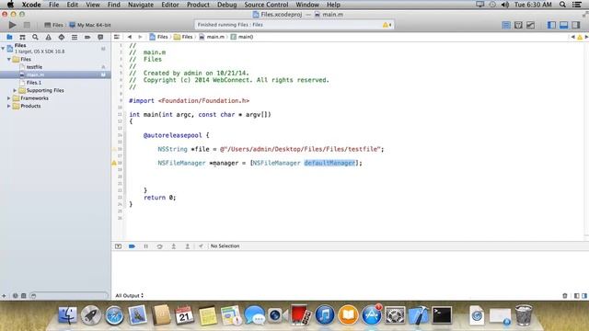The width and height of the screenshot is (589, 331).
Task: Go forward in editor history
Action: pyautogui.click(x=140, y=37)
